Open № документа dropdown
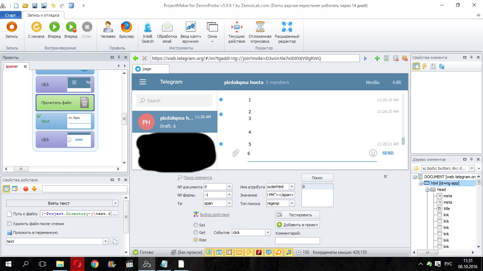 click(229, 187)
